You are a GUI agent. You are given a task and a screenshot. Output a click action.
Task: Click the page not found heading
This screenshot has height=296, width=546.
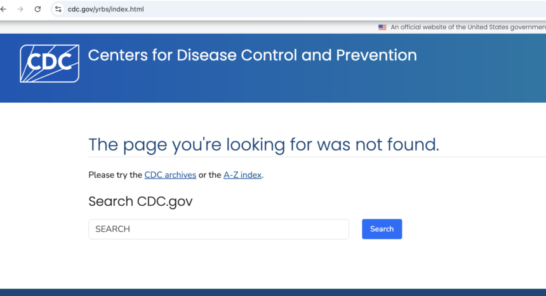(263, 144)
